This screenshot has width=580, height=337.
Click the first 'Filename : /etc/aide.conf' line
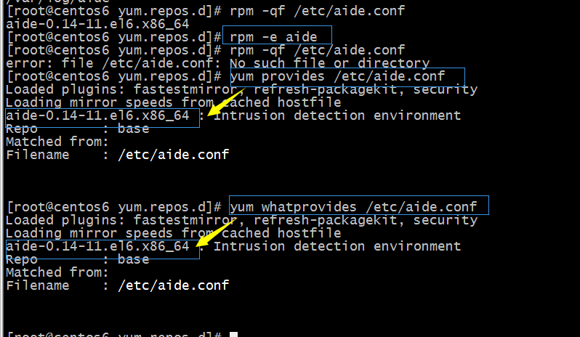pyautogui.click(x=118, y=155)
